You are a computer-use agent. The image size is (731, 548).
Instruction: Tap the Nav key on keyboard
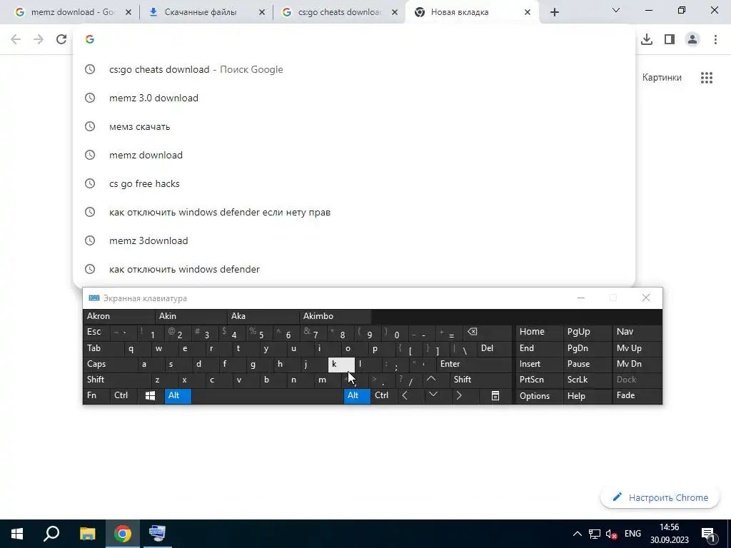[x=636, y=332]
